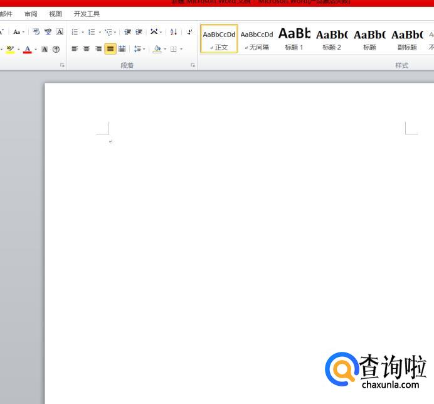Center the paragraph text
Screen dimensions: 434x404
[87, 49]
